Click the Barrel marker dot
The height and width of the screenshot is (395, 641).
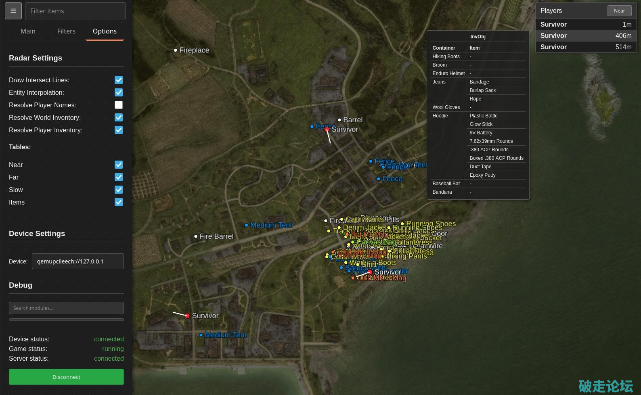pos(339,120)
